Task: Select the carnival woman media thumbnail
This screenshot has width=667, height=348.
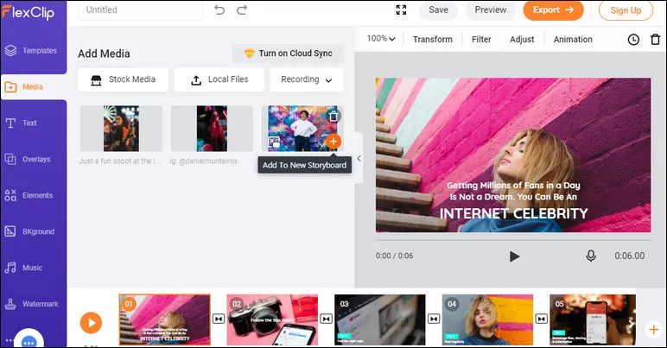Action: pyautogui.click(x=121, y=129)
